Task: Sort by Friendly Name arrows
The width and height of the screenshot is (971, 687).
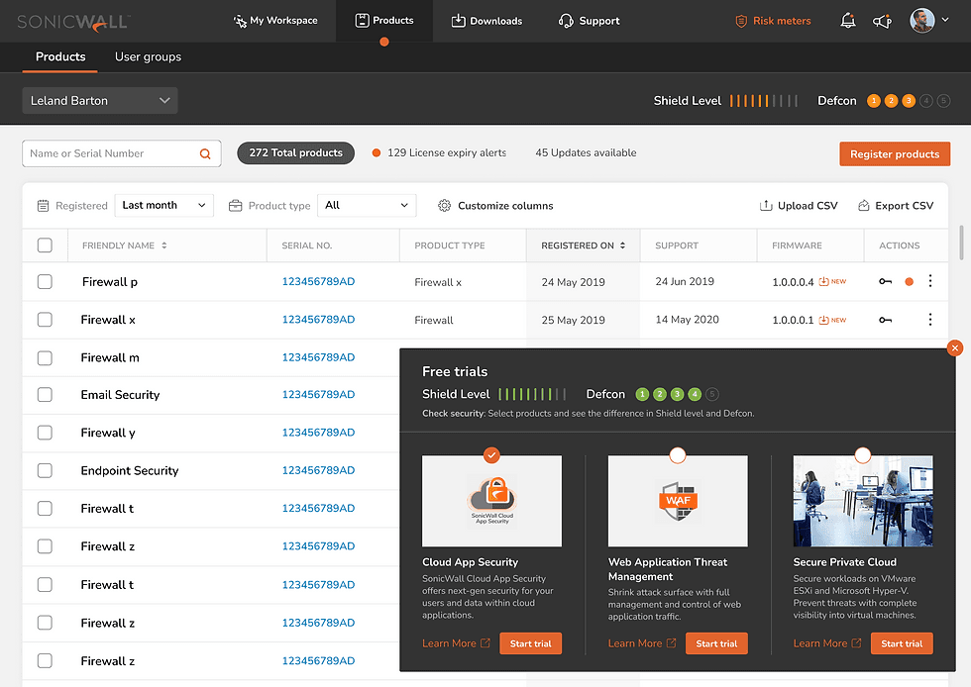Action: [164, 245]
